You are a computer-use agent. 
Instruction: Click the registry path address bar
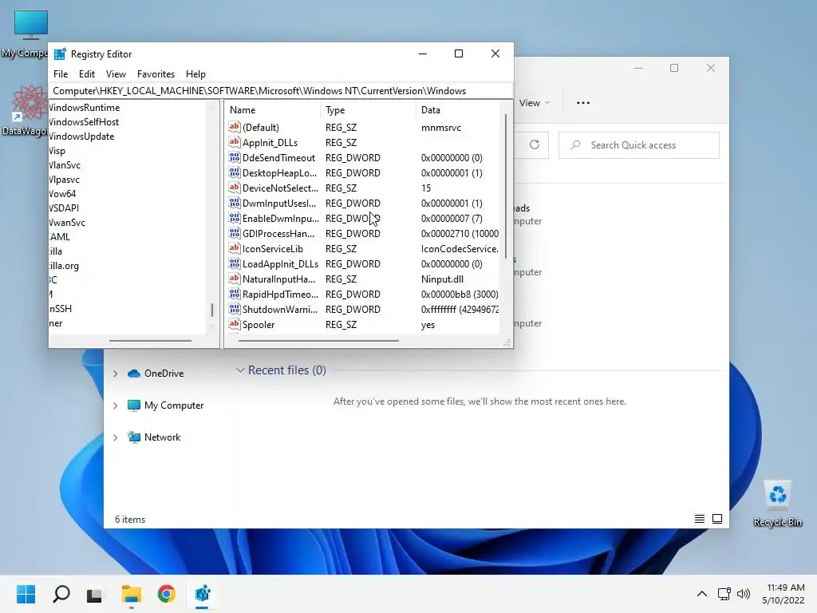(281, 91)
